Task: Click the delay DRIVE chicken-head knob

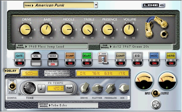Action: coord(84,88)
